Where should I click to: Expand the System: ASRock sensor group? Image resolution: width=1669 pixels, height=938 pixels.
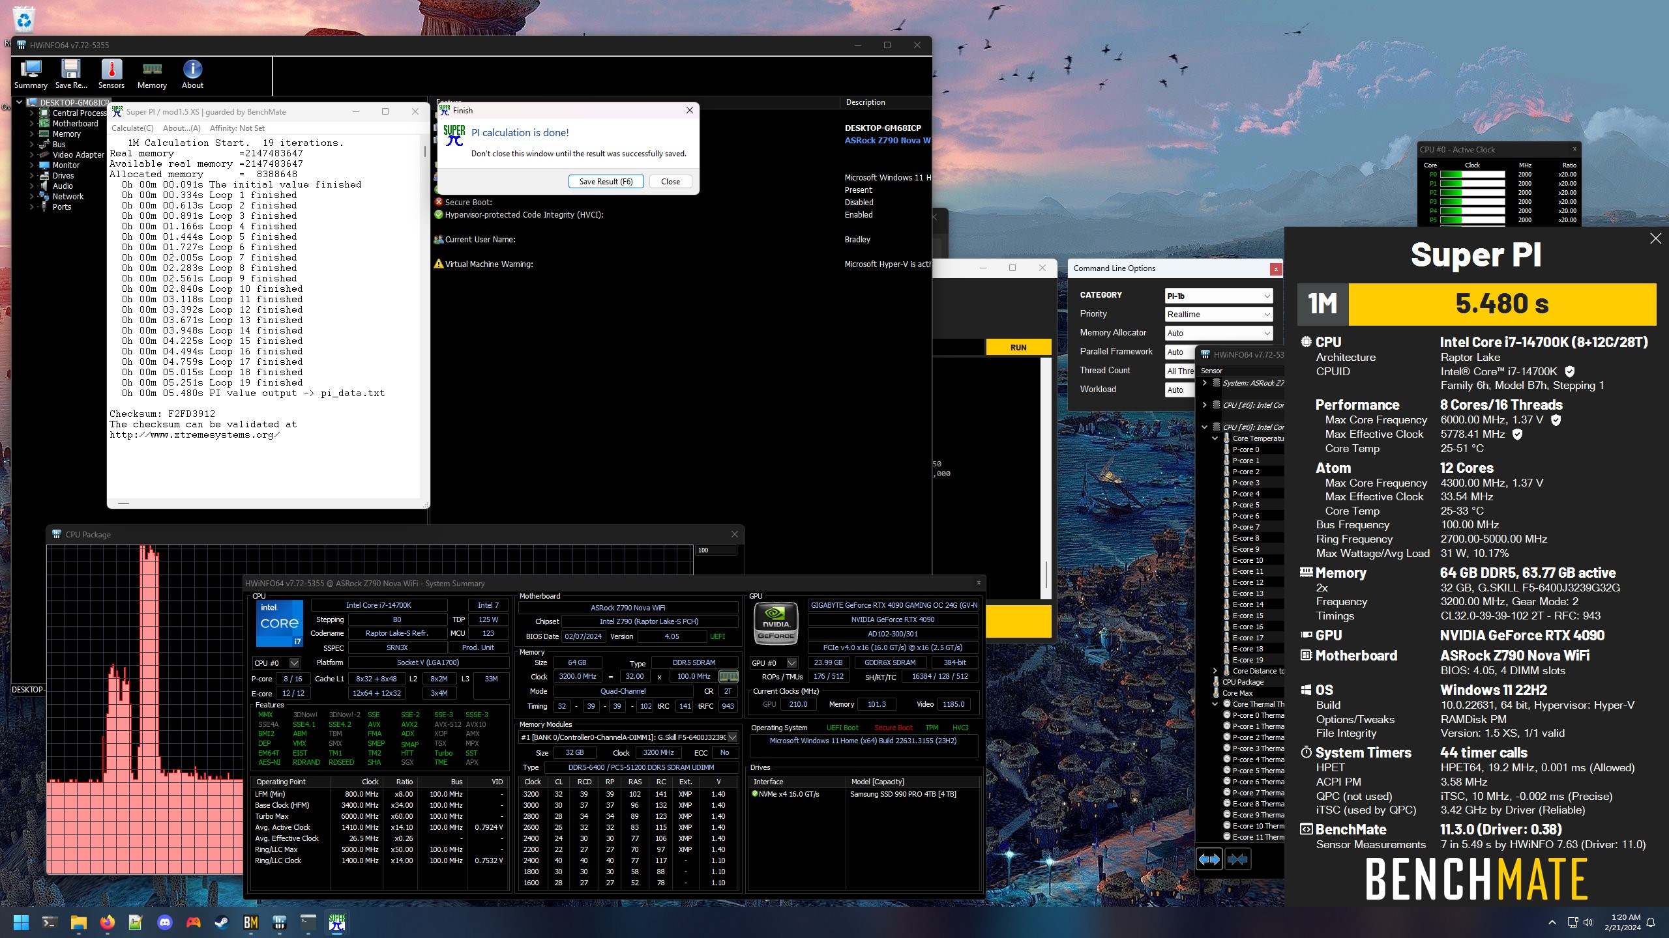click(1204, 383)
